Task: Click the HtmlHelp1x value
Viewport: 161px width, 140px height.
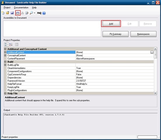Action: coord(82,84)
